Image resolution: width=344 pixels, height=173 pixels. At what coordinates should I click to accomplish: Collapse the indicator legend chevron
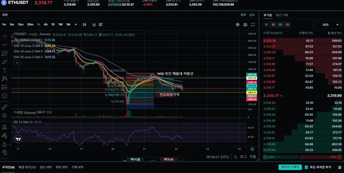coord(17,63)
